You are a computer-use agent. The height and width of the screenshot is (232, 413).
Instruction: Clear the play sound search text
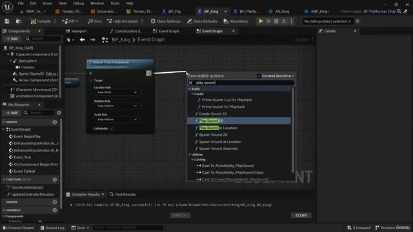click(x=191, y=82)
